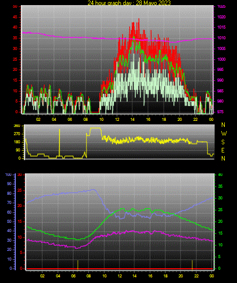Click the N compass letter level with 360
The width and height of the screenshot is (237, 283).
click(x=223, y=125)
